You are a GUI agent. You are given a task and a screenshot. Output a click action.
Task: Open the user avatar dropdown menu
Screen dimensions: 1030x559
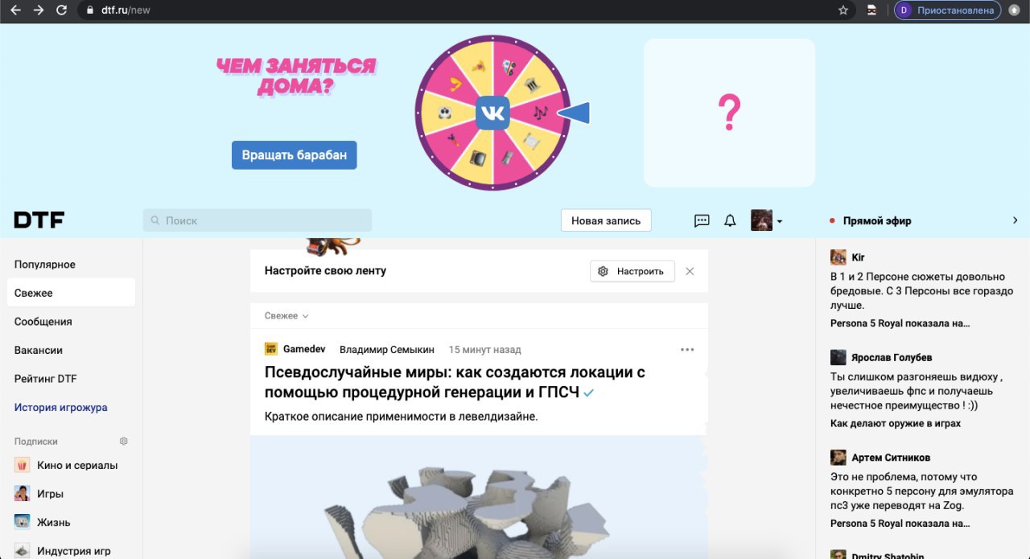(767, 220)
